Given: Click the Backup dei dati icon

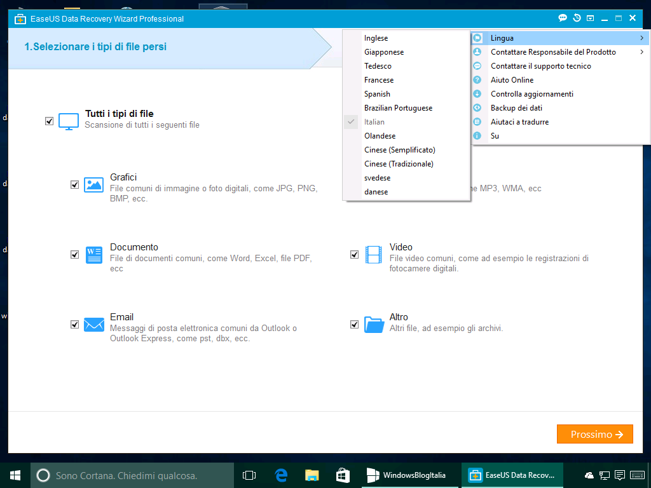Looking at the screenshot, I should click(x=477, y=108).
